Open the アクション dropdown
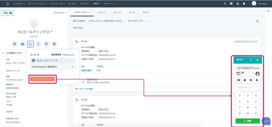Screen dimensions: 272x127 (x=60, y=13)
